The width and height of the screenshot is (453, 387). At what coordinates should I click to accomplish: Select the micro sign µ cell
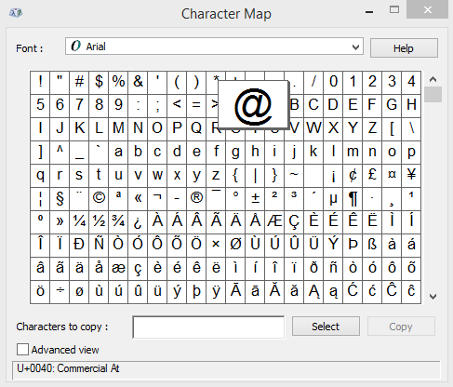(x=333, y=198)
